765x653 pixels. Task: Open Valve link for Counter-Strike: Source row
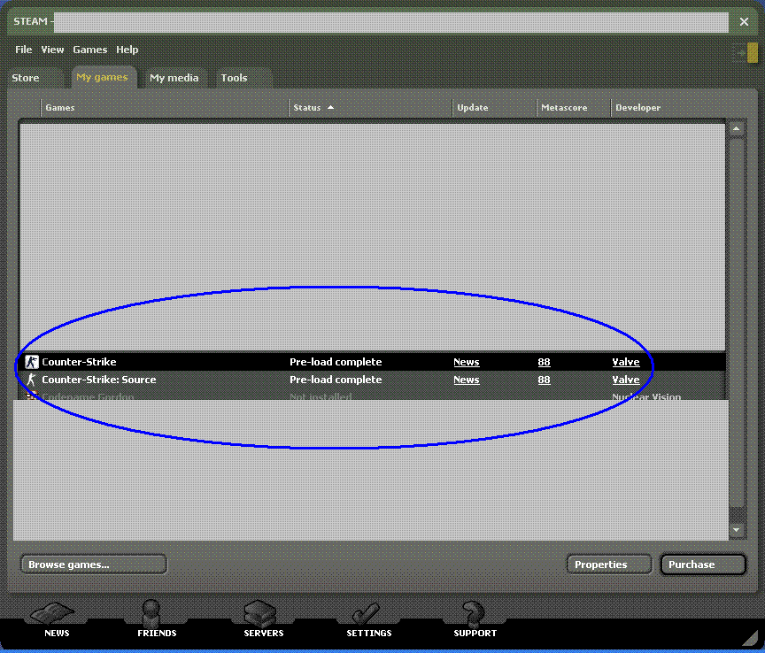pyautogui.click(x=626, y=380)
